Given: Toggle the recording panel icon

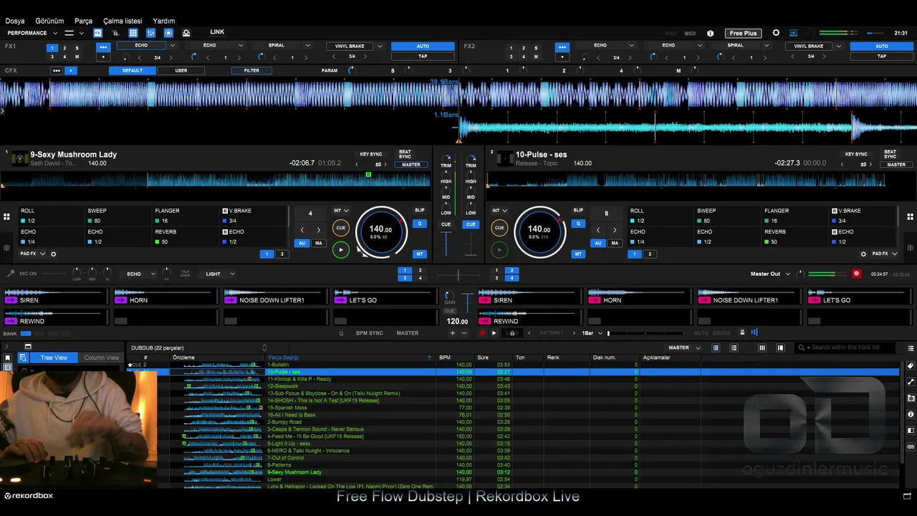Looking at the screenshot, I should [168, 33].
